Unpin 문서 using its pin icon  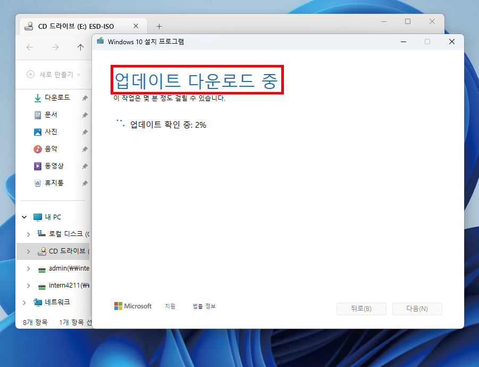[85, 115]
